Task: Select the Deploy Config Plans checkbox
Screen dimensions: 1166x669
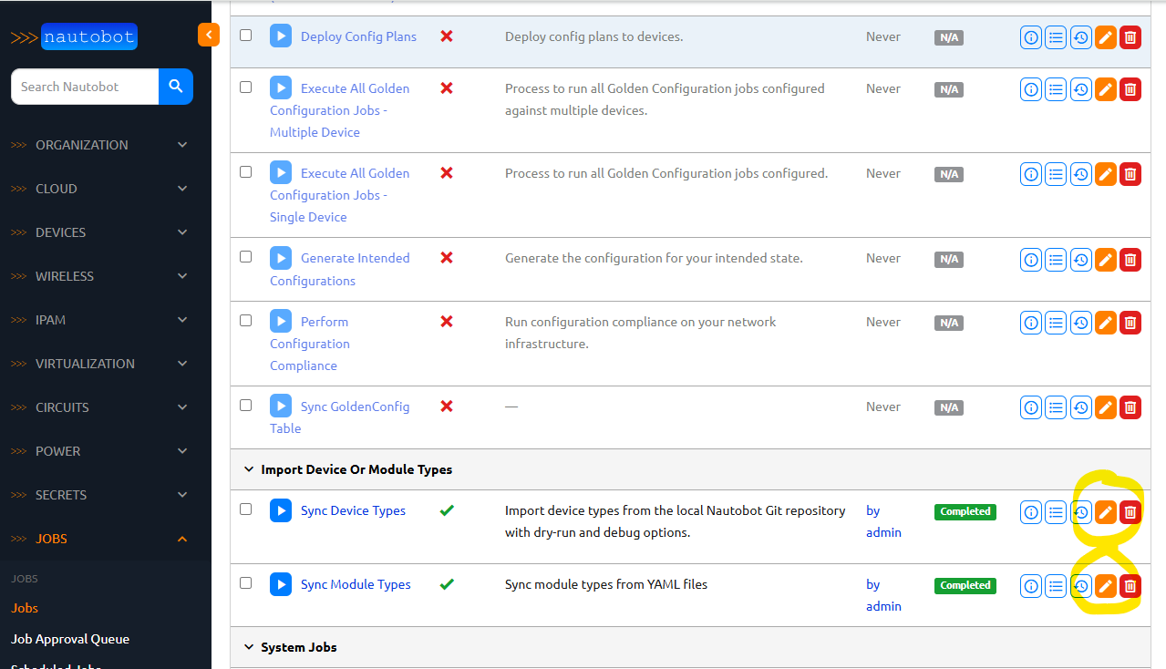Action: pyautogui.click(x=245, y=36)
